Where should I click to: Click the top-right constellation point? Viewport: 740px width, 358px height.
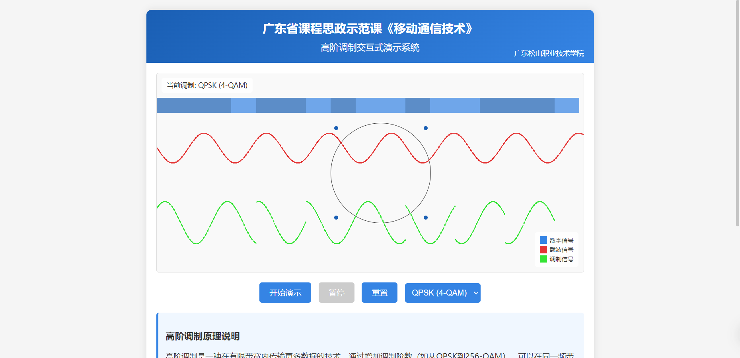[426, 128]
